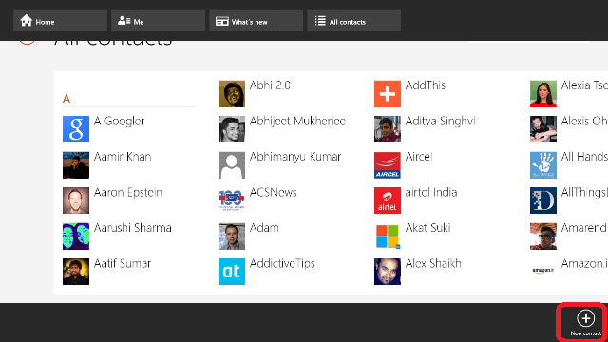Click Amarend's profile photo
Viewport: 608px width, 342px height.
(543, 237)
